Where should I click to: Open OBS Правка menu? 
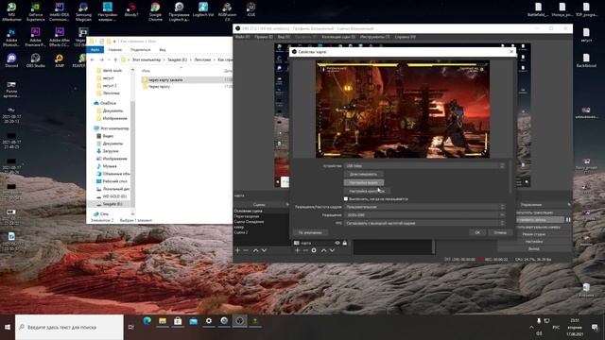[264, 37]
